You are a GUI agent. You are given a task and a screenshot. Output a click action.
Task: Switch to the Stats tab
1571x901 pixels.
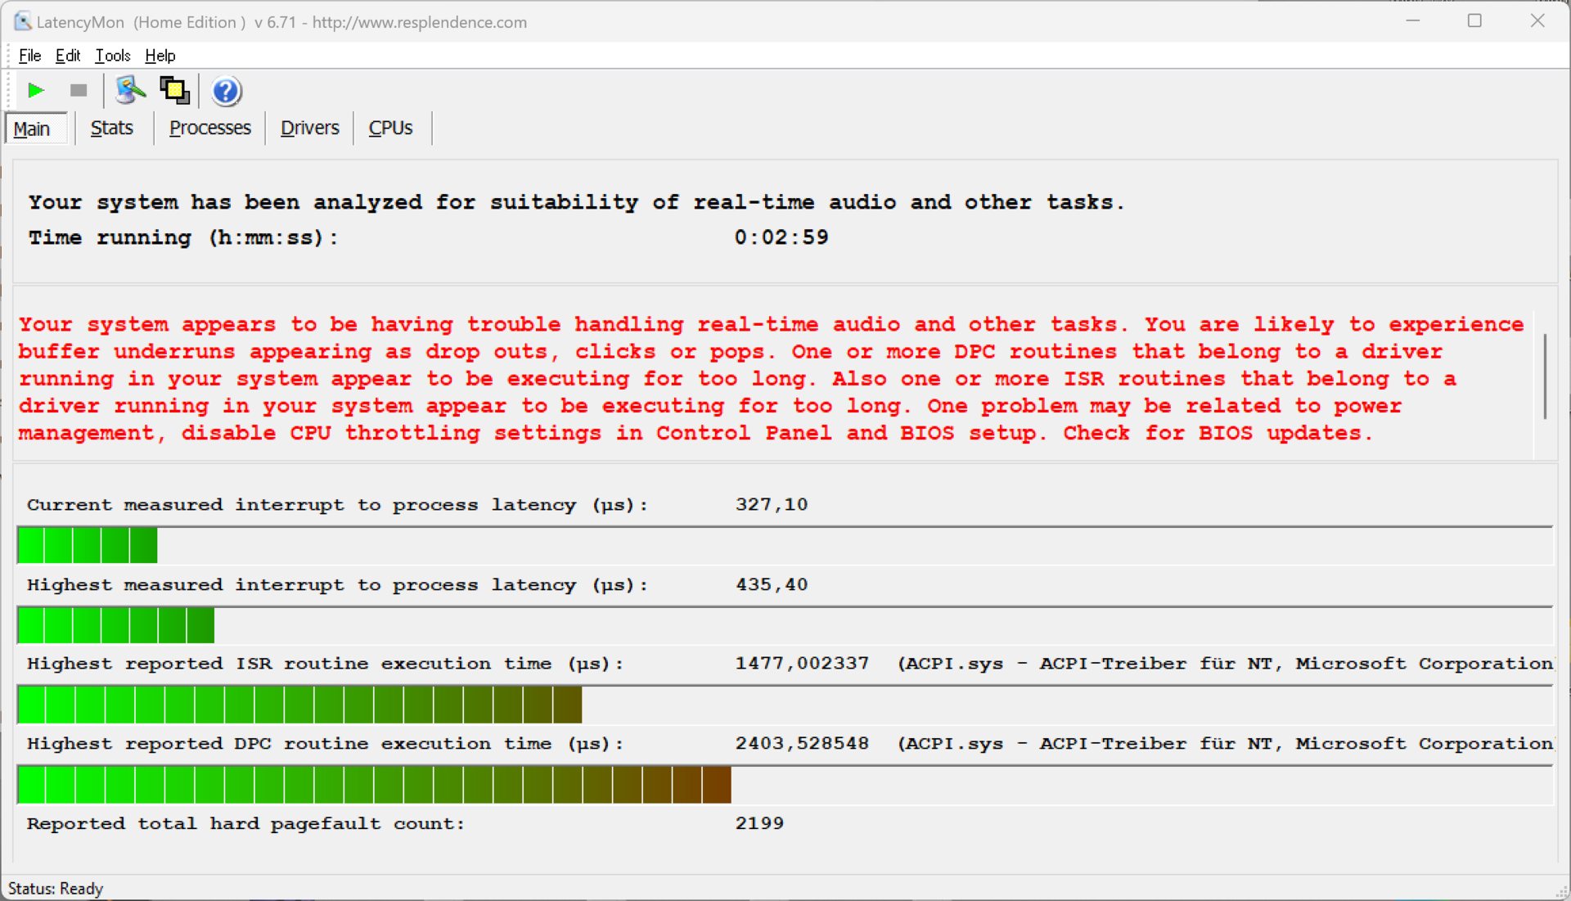[x=112, y=128]
